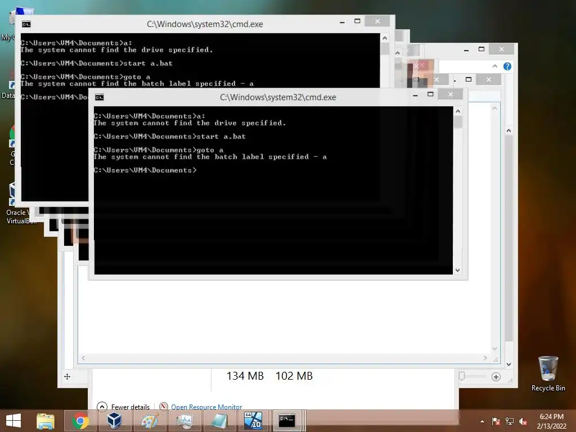Click the zoom slider in the status bar

pyautogui.click(x=462, y=376)
